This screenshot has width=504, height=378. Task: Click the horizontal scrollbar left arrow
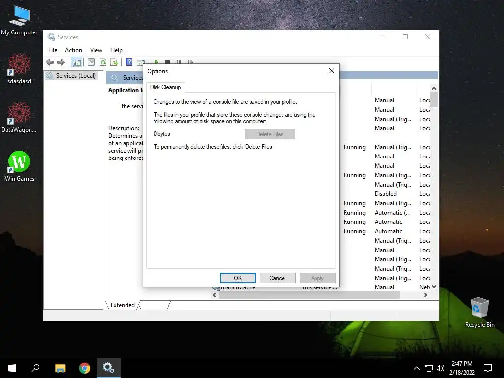click(x=215, y=295)
